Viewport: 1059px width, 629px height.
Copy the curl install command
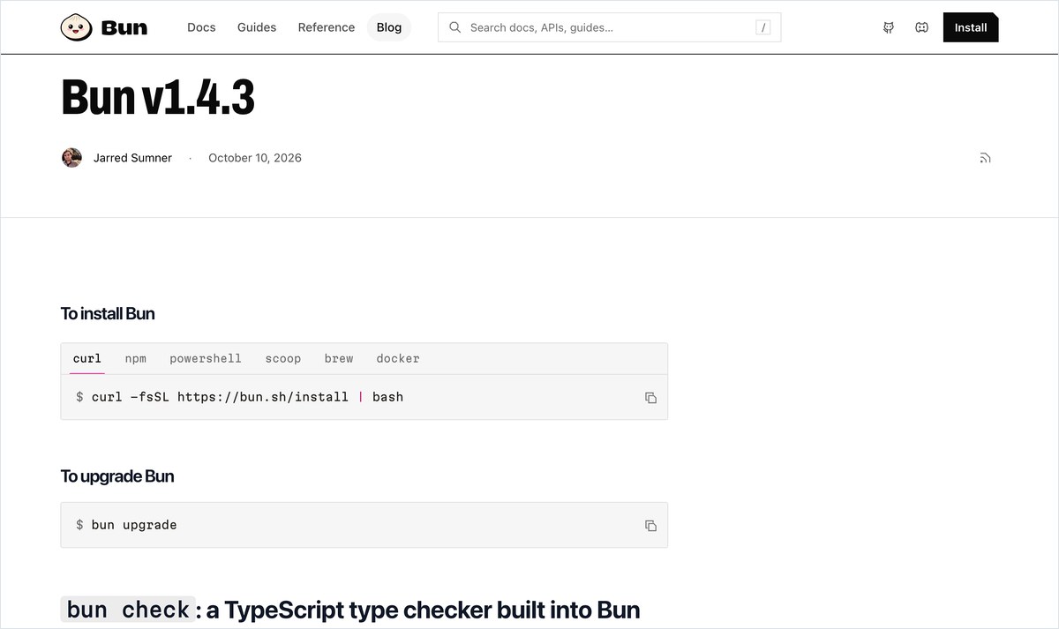click(x=650, y=398)
